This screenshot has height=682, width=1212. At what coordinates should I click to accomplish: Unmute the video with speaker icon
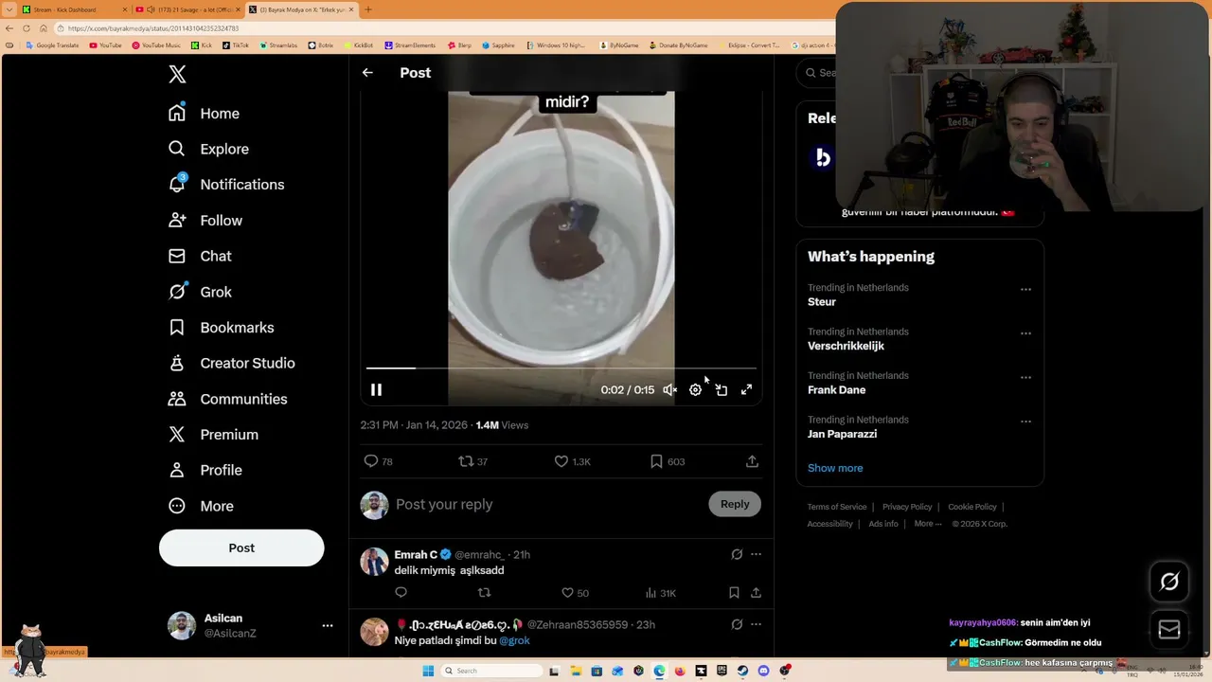(669, 389)
